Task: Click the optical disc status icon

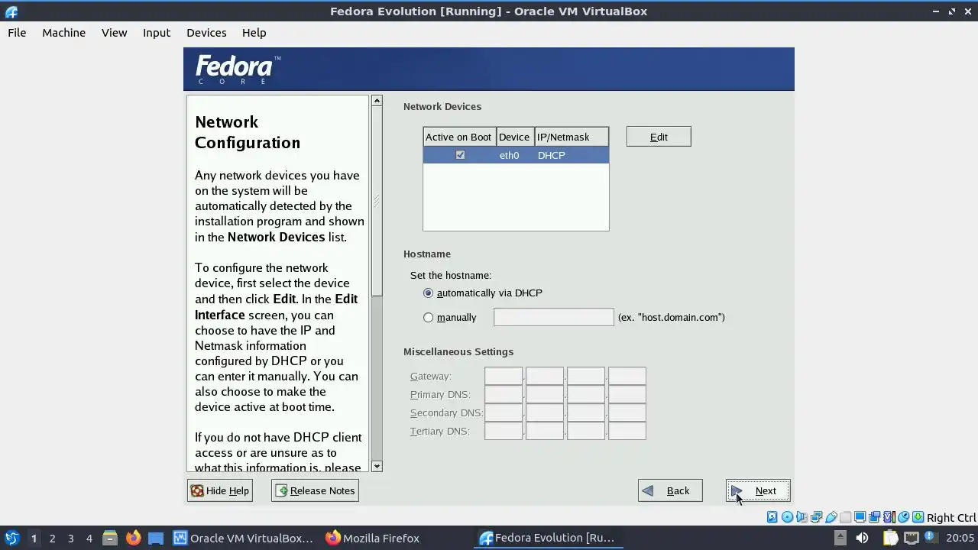Action: click(787, 517)
